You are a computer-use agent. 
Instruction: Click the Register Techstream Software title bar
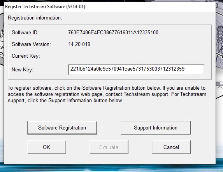[110, 7]
